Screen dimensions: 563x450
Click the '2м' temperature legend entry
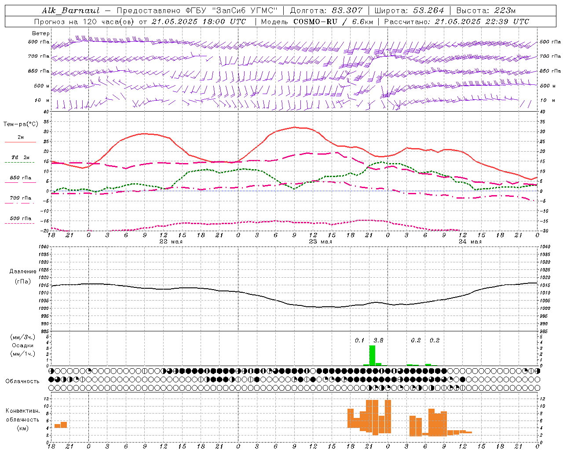21,138
